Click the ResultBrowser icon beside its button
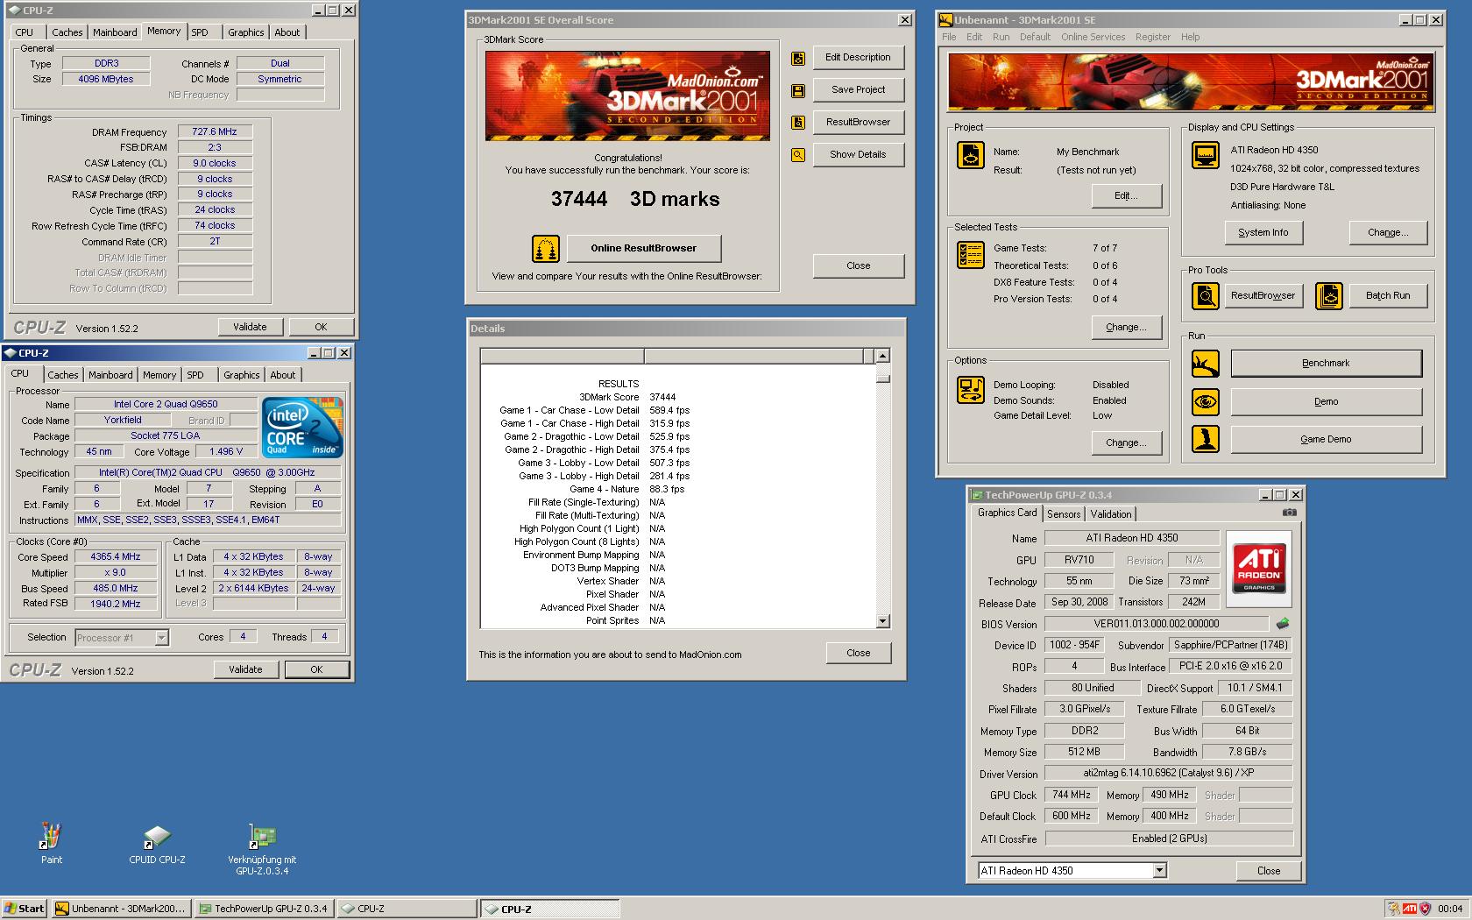Image resolution: width=1472 pixels, height=920 pixels. 798,123
